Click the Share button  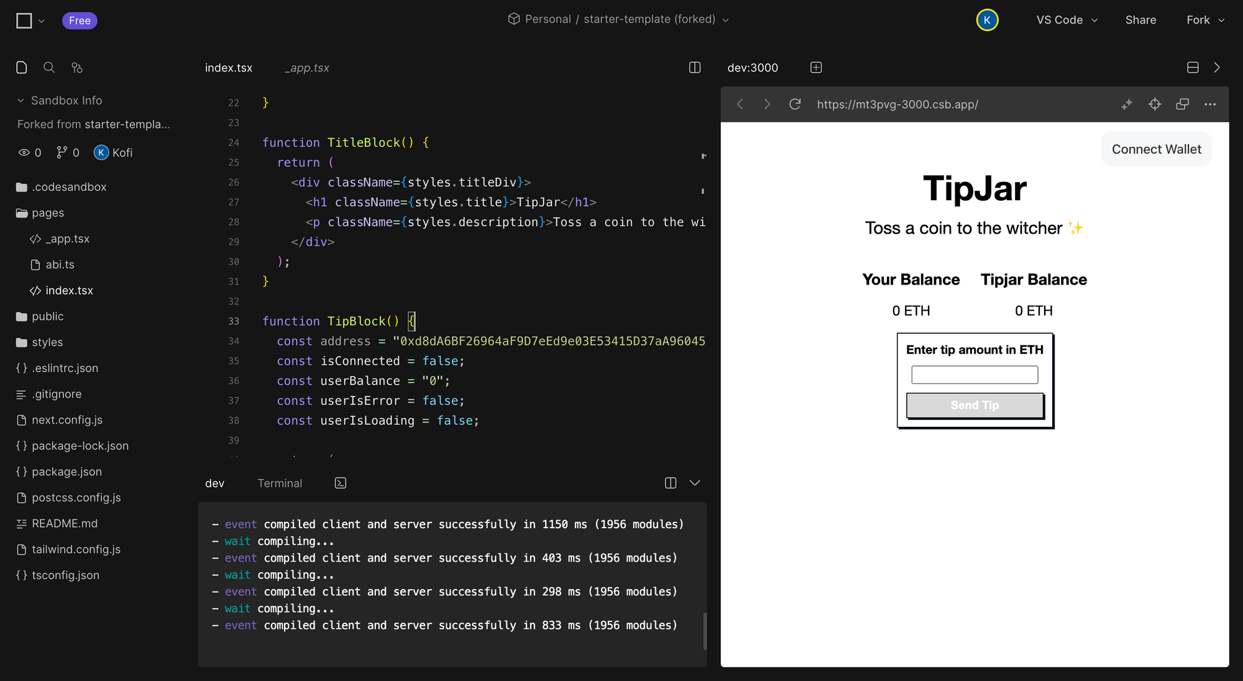point(1140,20)
